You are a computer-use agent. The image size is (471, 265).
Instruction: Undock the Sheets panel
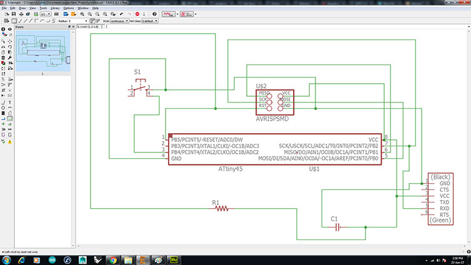pos(69,27)
